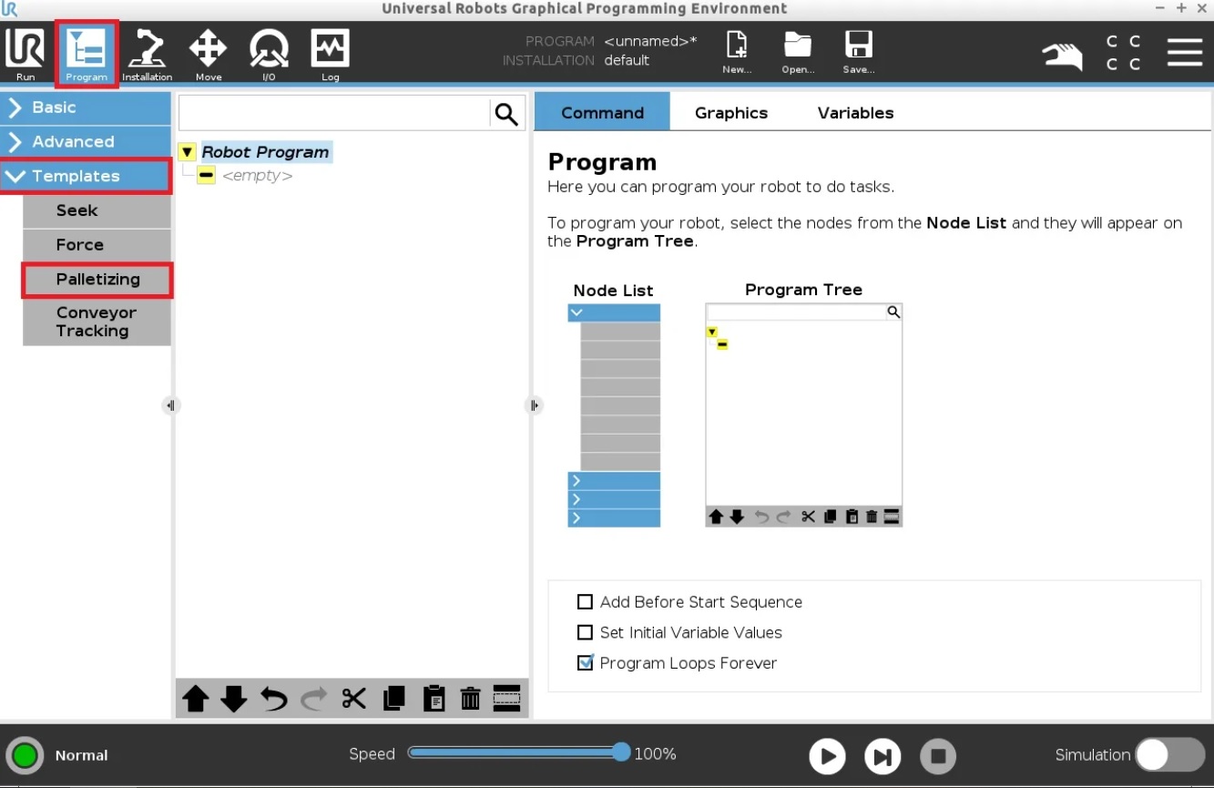Collapse the left node list panel handle

coord(170,405)
